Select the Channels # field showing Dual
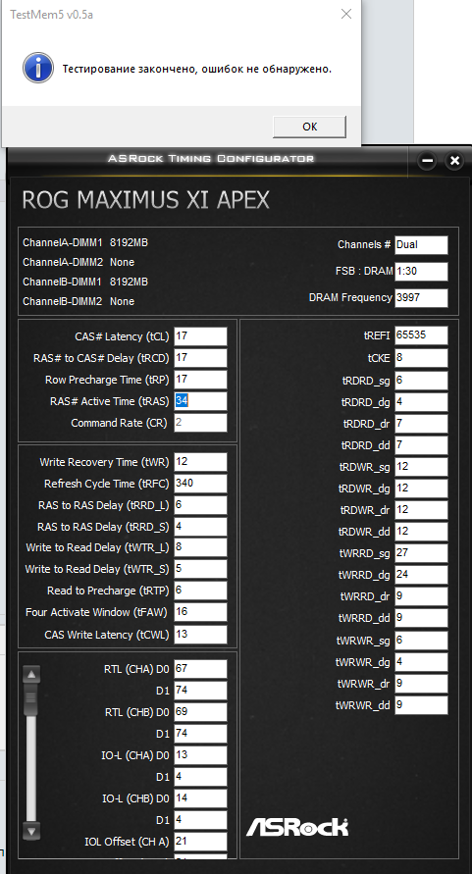The image size is (472, 874). (421, 244)
